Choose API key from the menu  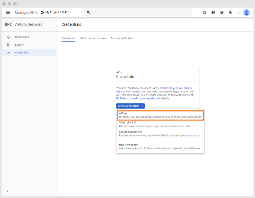point(160,115)
